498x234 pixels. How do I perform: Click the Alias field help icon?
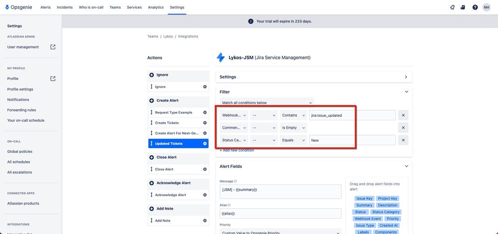[x=229, y=205]
